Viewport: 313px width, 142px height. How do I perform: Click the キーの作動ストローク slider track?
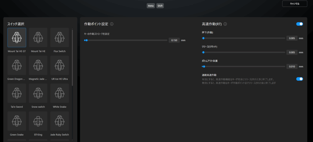click(126, 40)
